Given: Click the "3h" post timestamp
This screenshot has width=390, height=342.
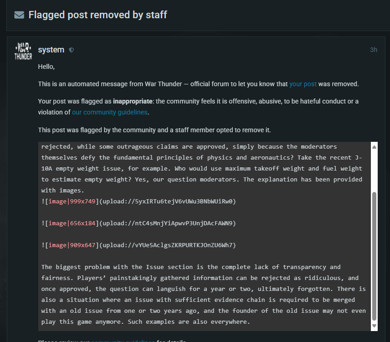Looking at the screenshot, I should tap(373, 50).
